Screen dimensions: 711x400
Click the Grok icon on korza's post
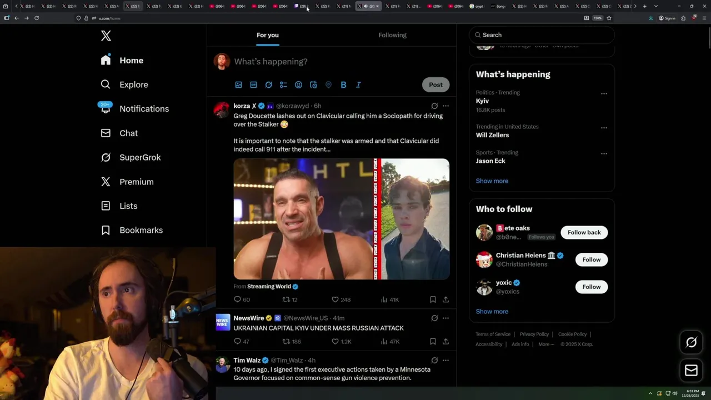pos(434,106)
